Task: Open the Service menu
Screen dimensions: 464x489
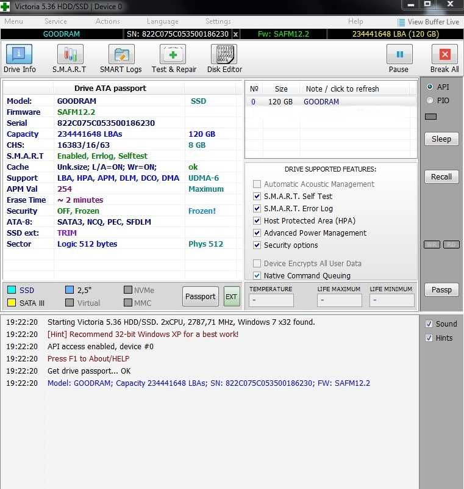Action: 55,21
